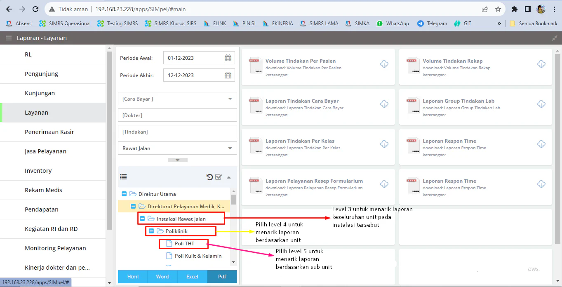This screenshot has height=287, width=562.
Task: Select the Kunjungan menu item
Action: (53, 93)
